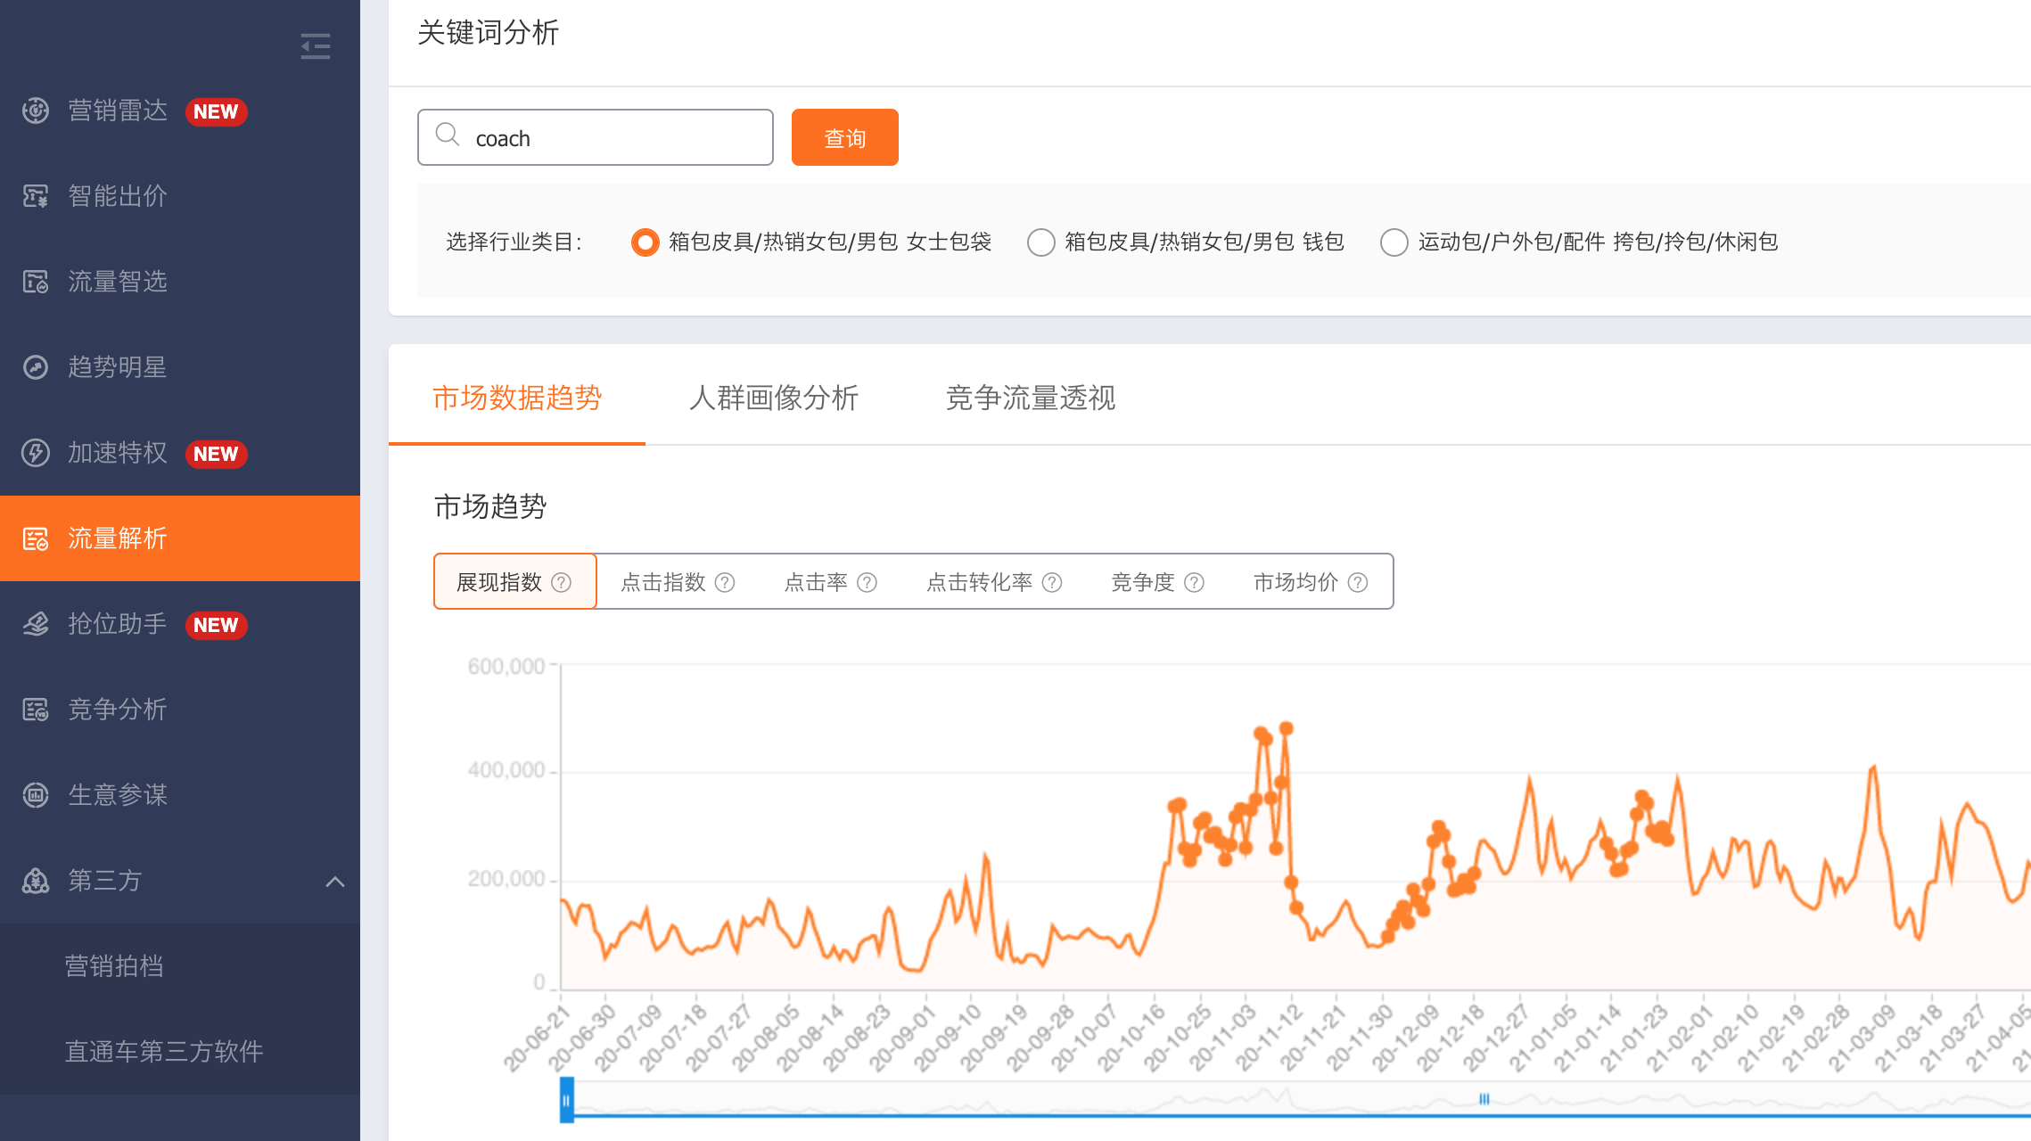The height and width of the screenshot is (1141, 2031).
Task: Switch to the 人群画像分析 tab
Action: tap(774, 398)
